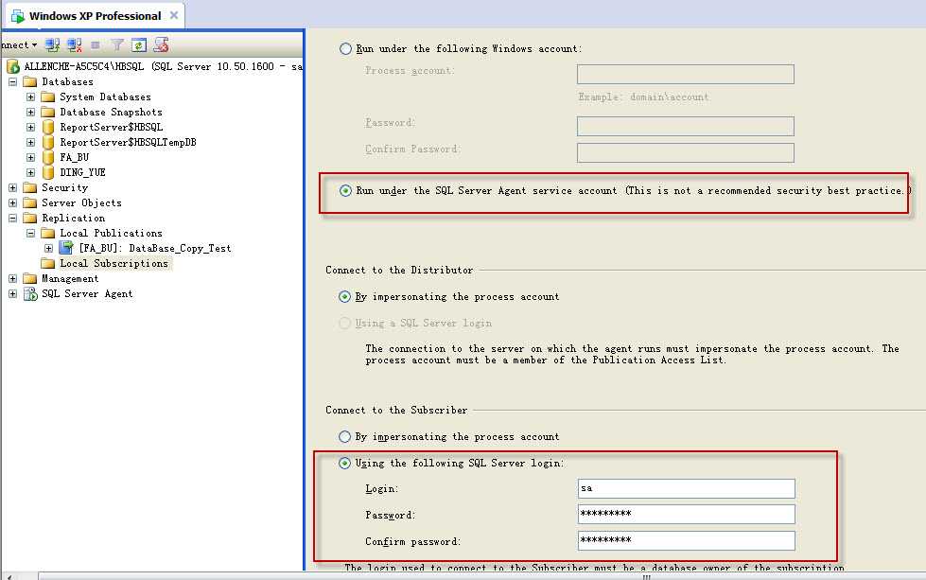
Task: Click the Refresh toolbar icon
Action: [x=139, y=44]
